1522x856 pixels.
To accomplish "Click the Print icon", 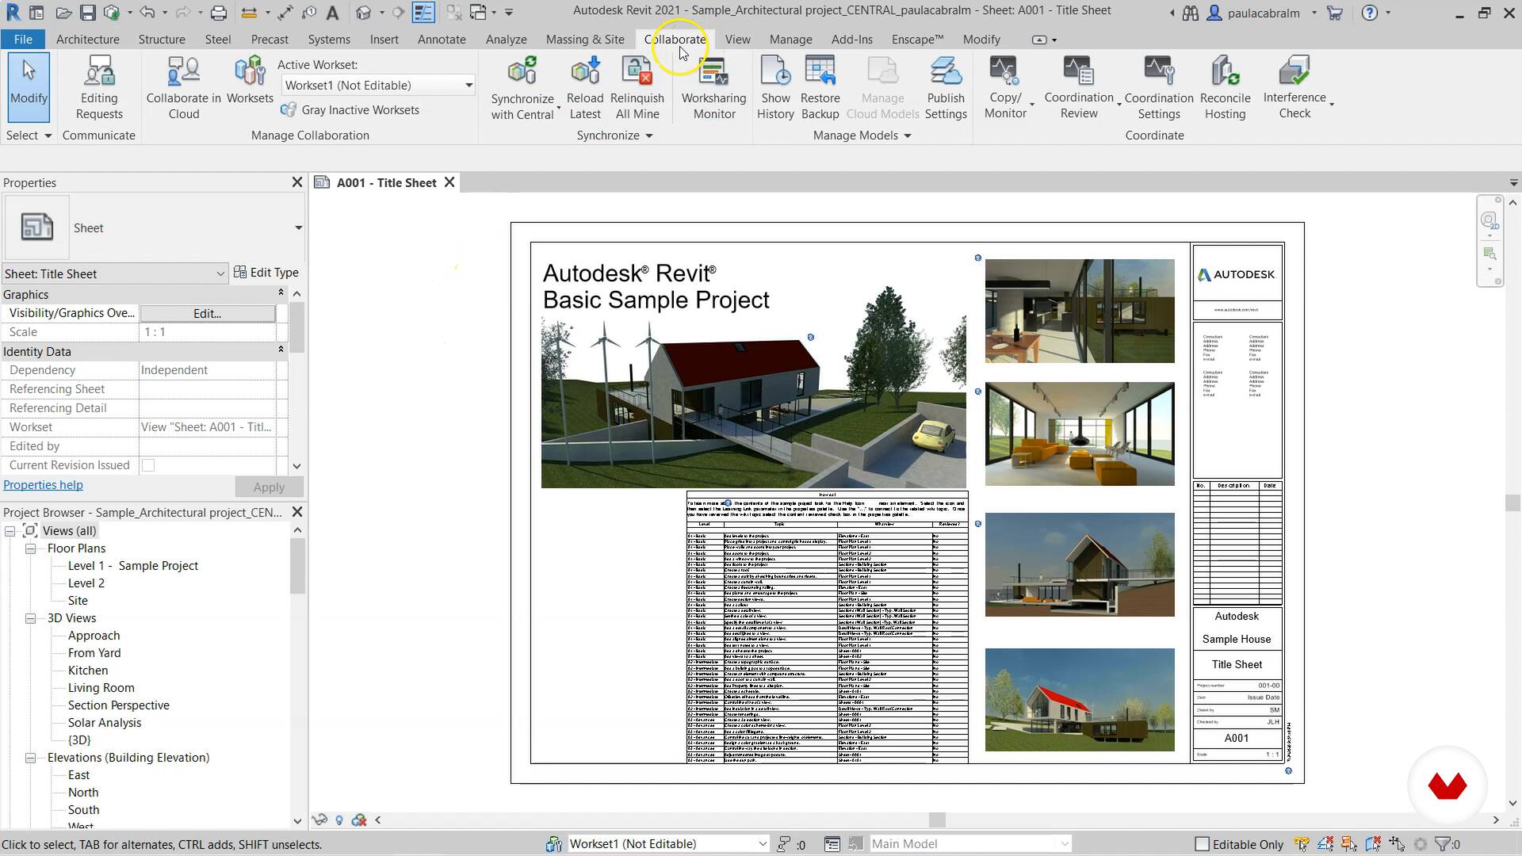I will (x=219, y=13).
